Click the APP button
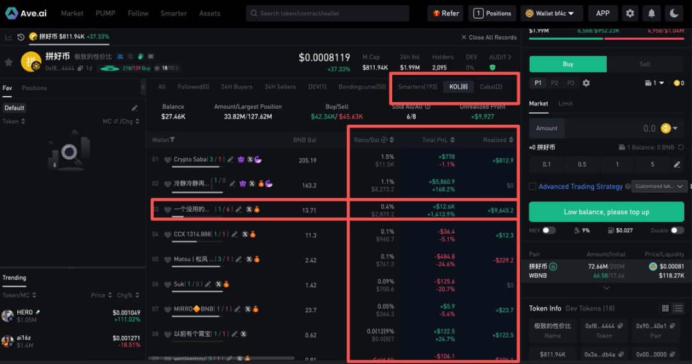Viewport: 692px width, 364px height. click(x=603, y=13)
